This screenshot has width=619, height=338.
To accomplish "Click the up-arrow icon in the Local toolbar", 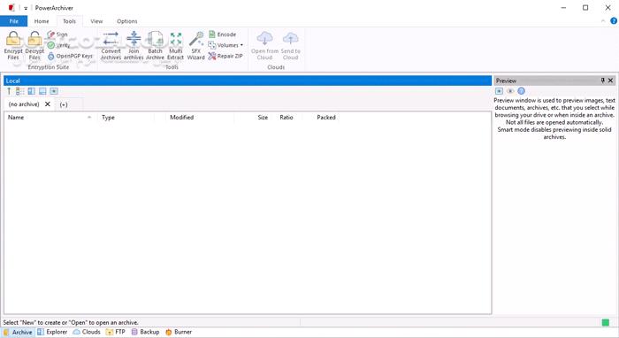I will (x=9, y=91).
